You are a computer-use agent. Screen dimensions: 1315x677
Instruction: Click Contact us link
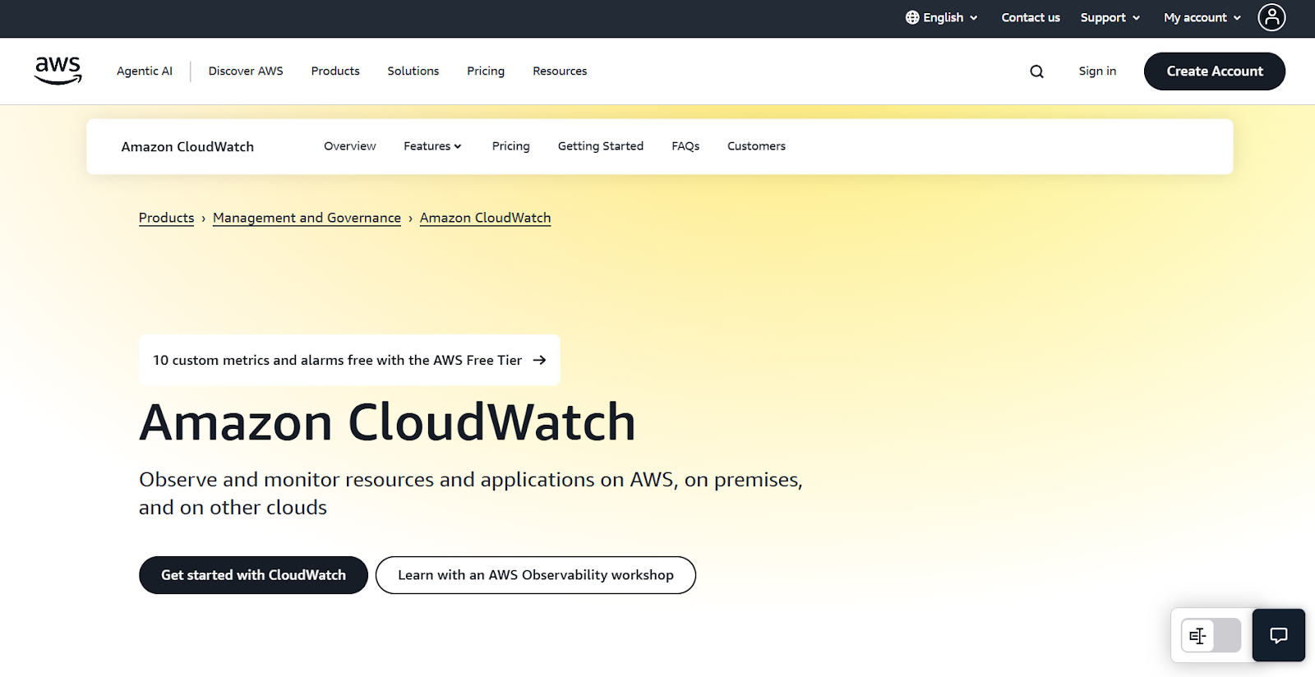pyautogui.click(x=1031, y=17)
